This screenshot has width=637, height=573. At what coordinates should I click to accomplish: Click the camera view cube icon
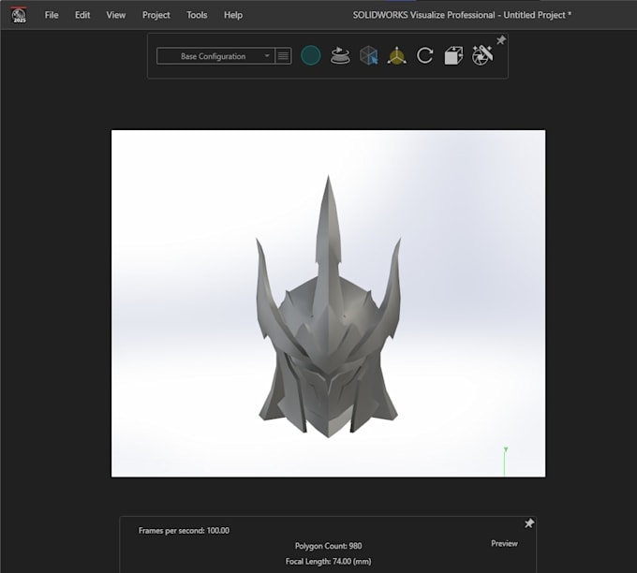[453, 55]
